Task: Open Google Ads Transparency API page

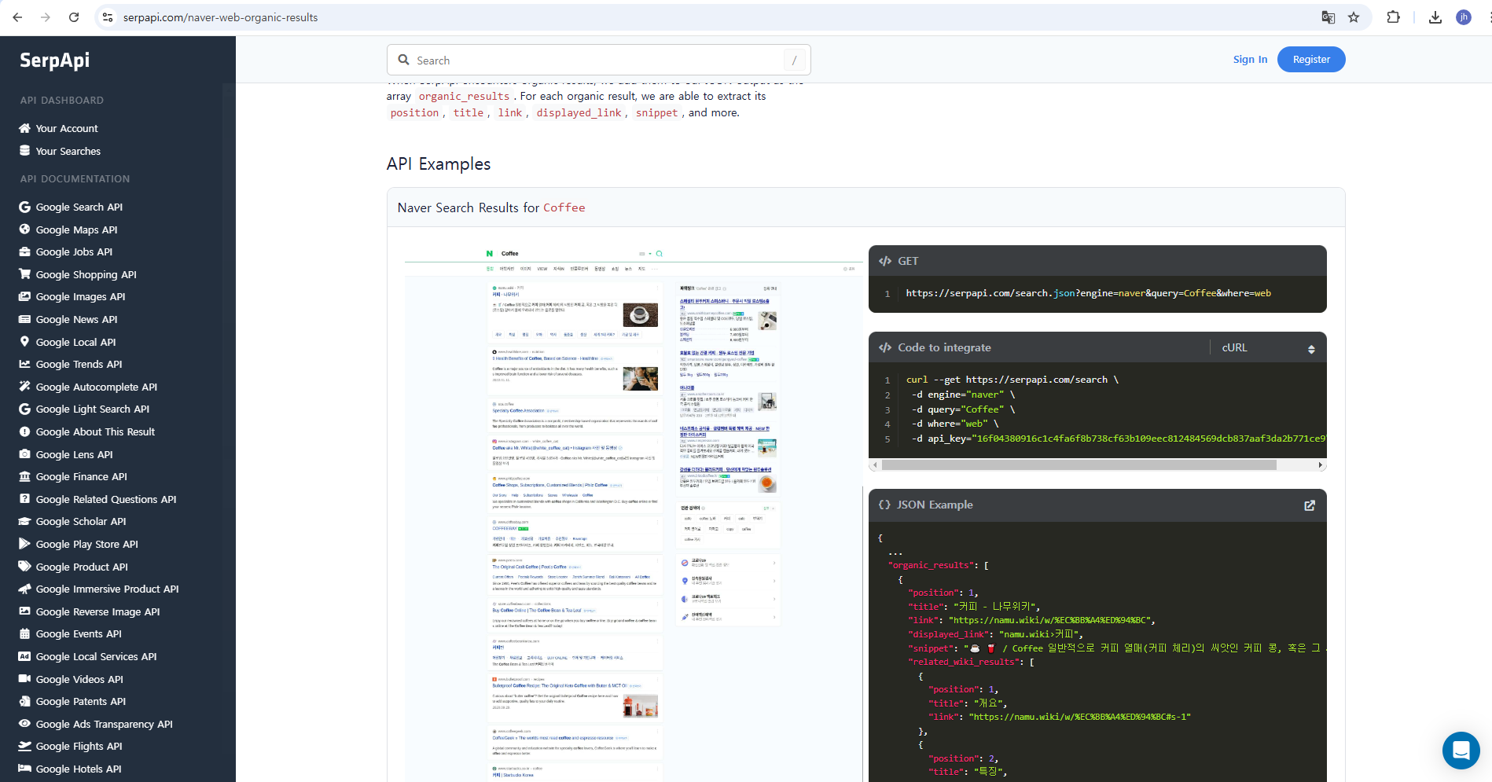Action: 105,724
